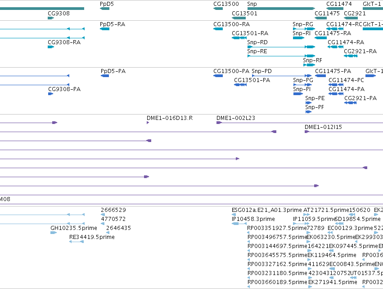
Task: Select the IP10458.3prime EST feature
Action: pos(239,224)
